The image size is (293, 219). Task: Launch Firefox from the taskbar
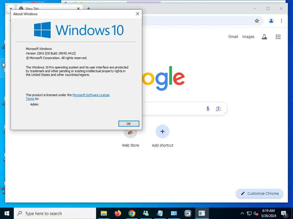click(x=118, y=213)
